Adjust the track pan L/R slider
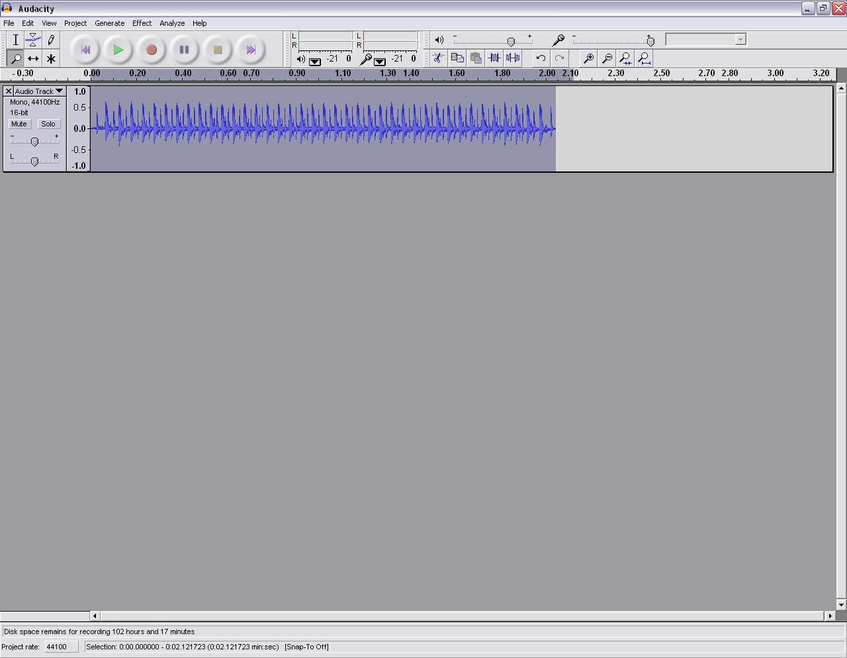847x658 pixels. pyautogui.click(x=34, y=161)
